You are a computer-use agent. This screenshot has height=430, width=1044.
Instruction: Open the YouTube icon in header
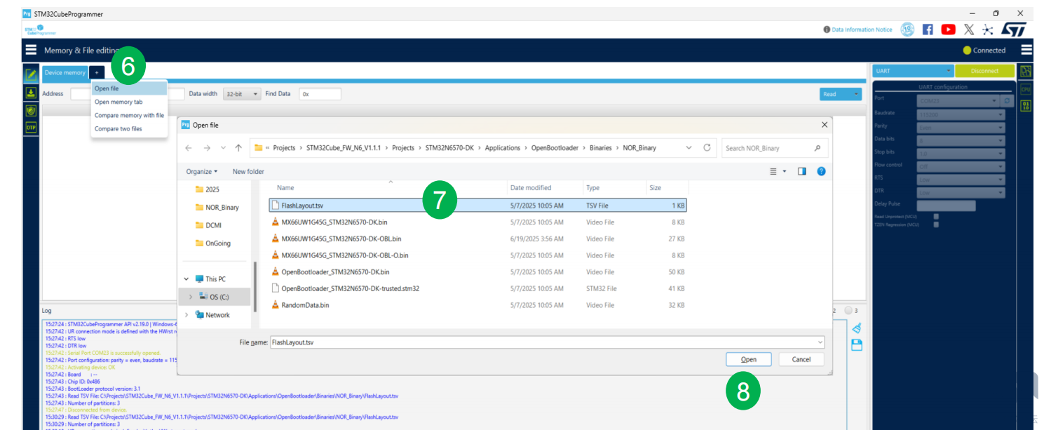click(948, 29)
